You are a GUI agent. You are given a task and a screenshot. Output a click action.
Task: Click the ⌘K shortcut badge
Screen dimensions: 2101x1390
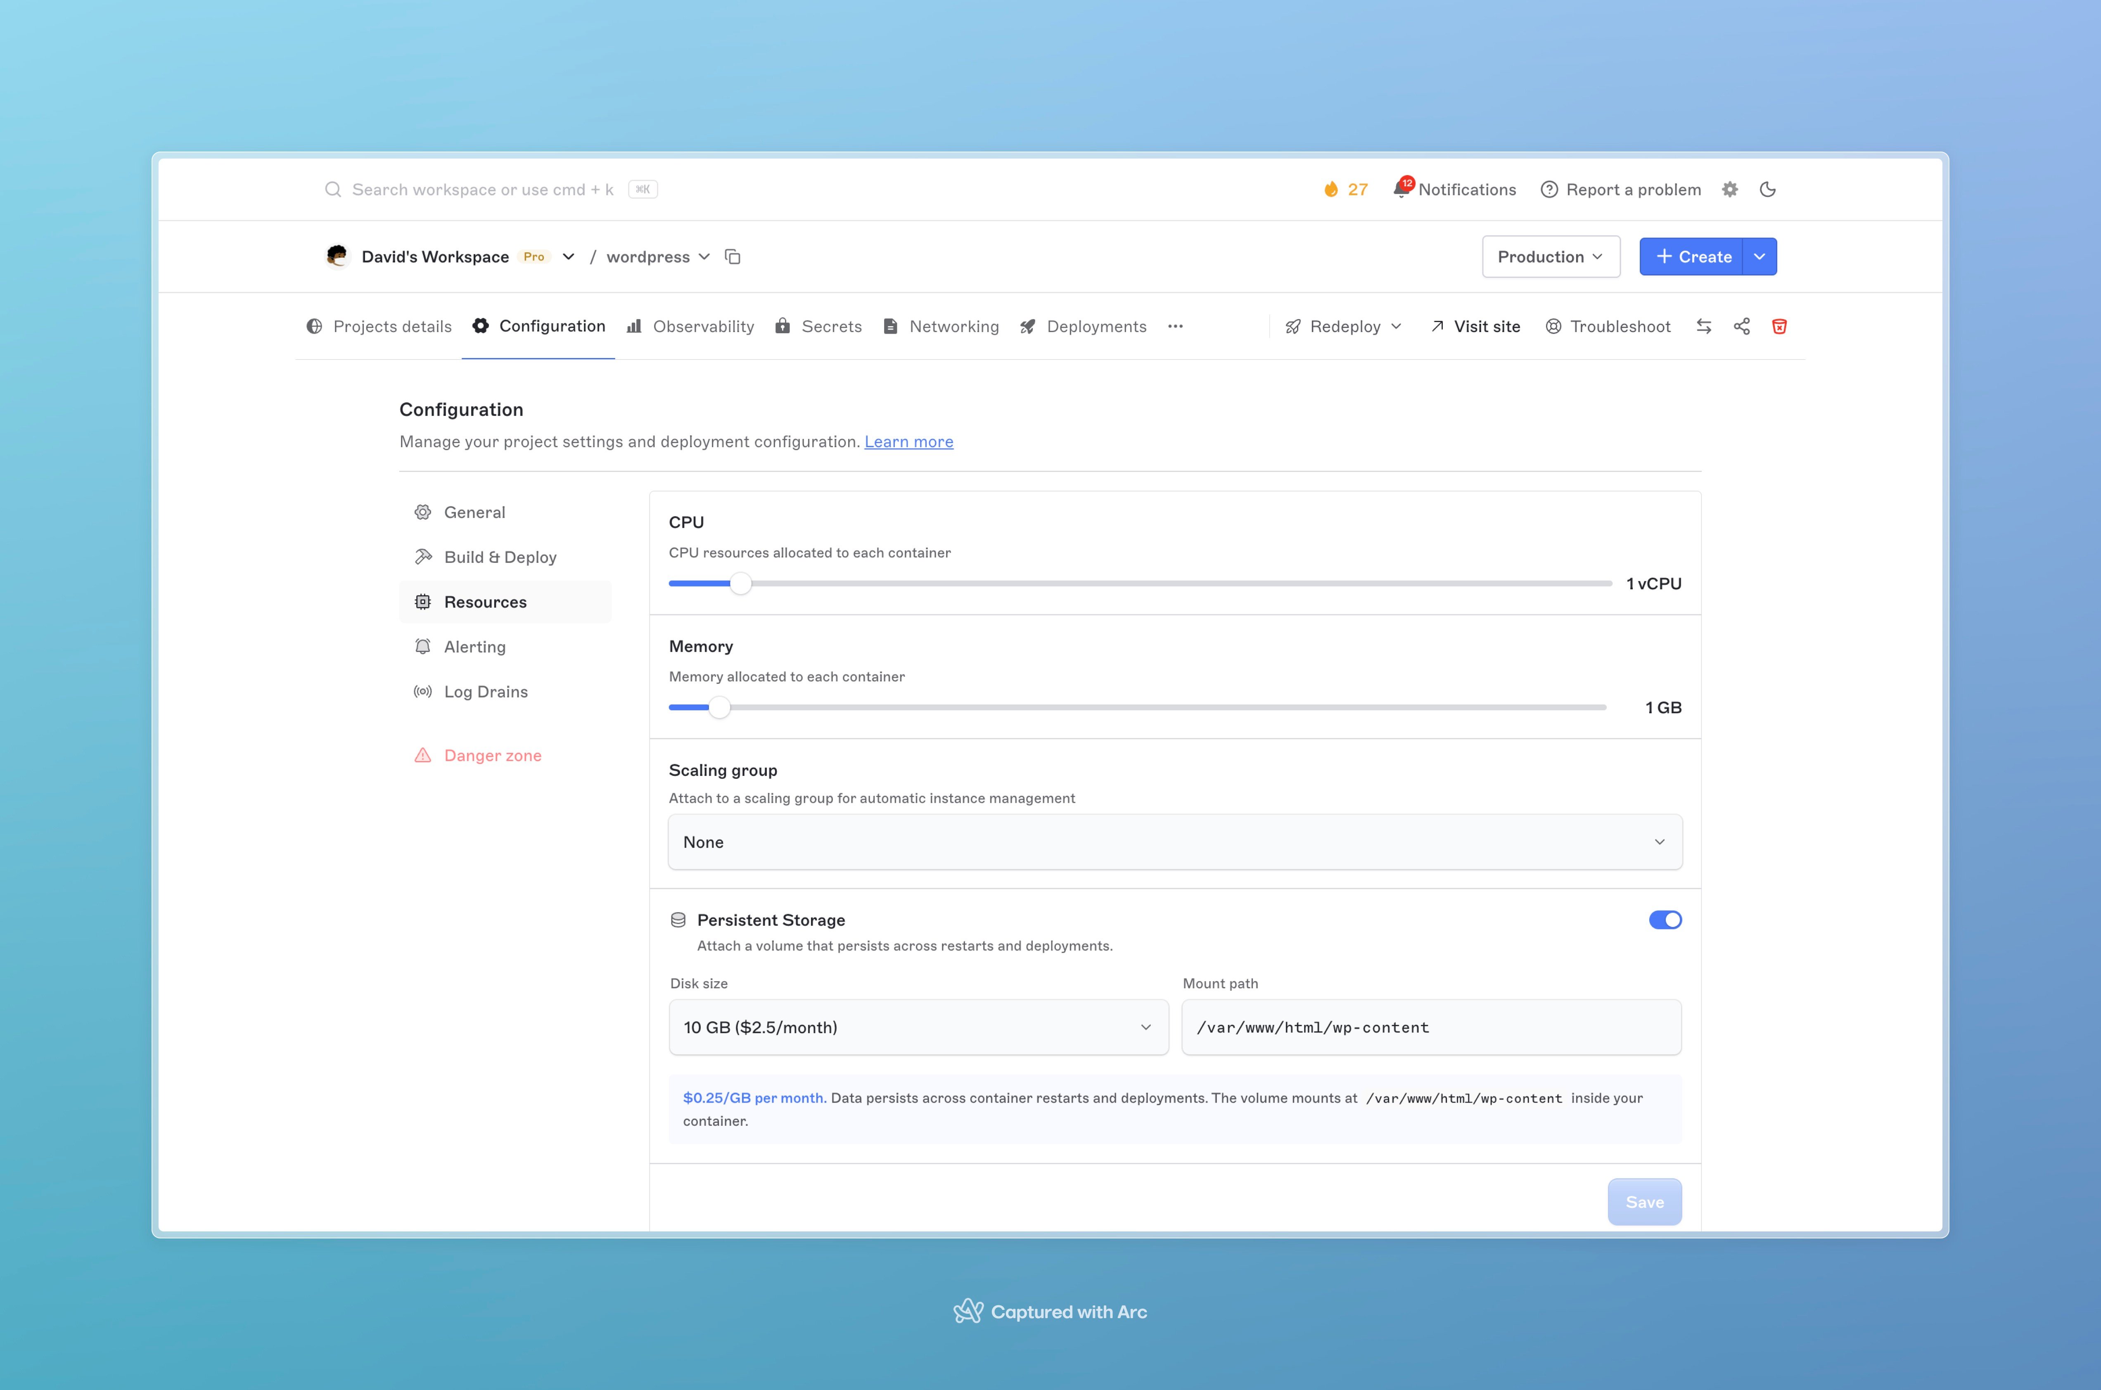click(x=643, y=190)
